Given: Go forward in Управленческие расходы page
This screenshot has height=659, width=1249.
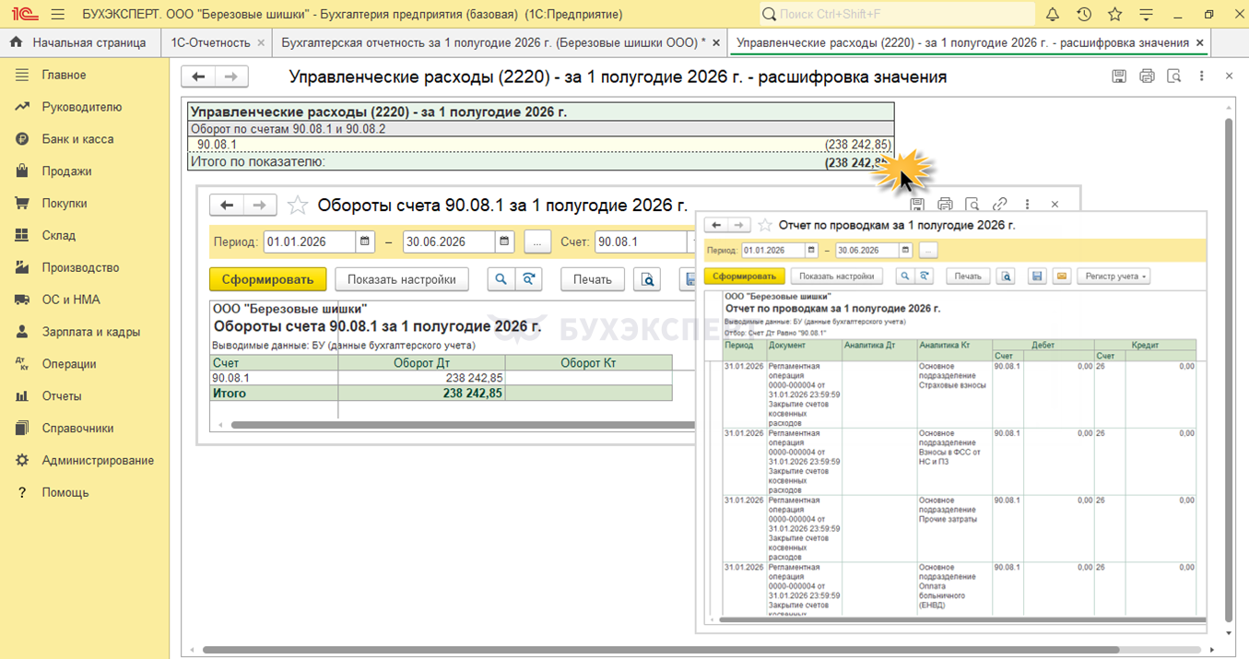Looking at the screenshot, I should (x=231, y=76).
